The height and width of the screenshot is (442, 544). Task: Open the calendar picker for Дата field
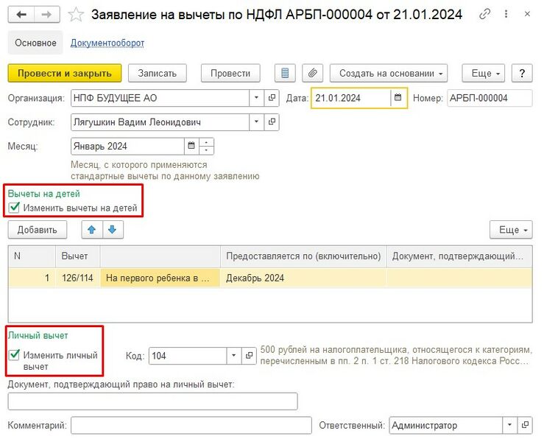click(x=398, y=98)
